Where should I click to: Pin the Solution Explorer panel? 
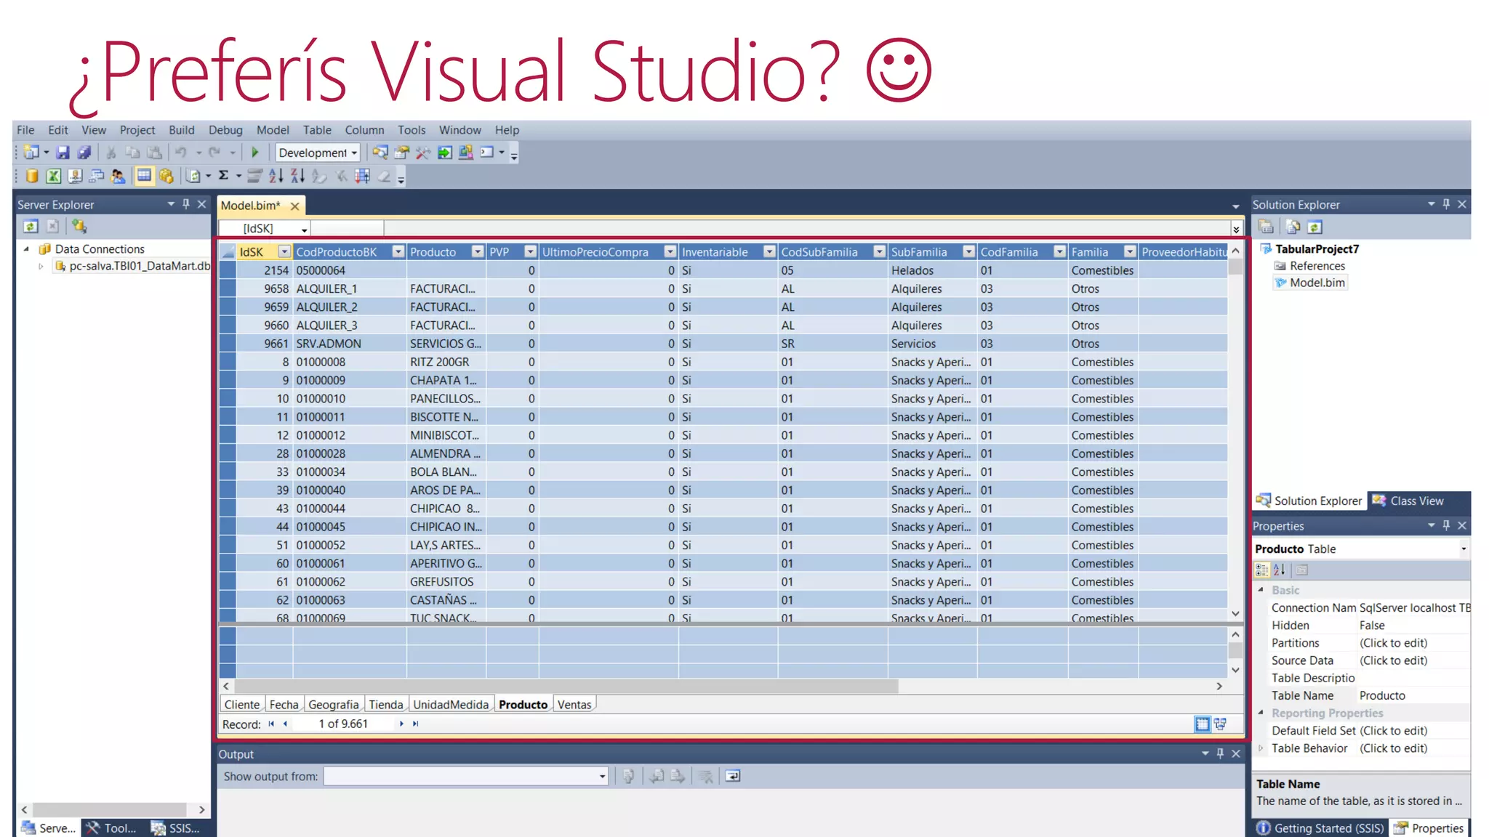point(1446,205)
